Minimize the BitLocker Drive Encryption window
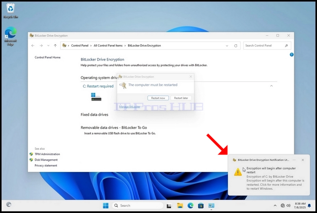The width and height of the screenshot is (317, 213). click(x=267, y=35)
